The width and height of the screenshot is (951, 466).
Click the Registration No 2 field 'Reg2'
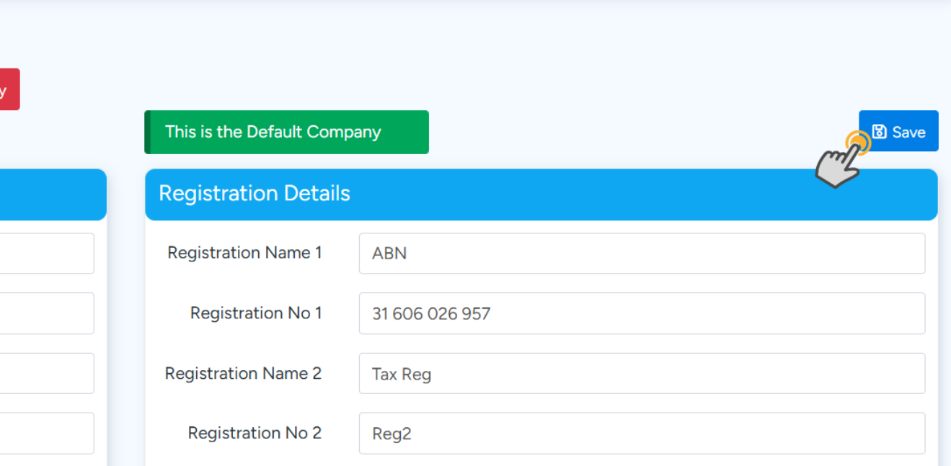(642, 433)
